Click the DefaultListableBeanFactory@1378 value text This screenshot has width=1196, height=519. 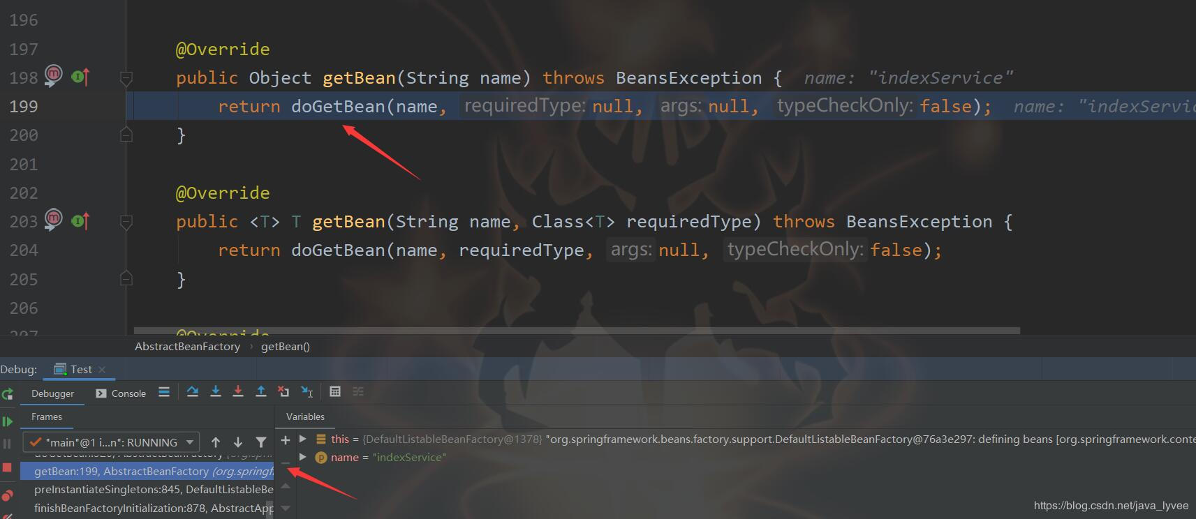click(x=452, y=439)
